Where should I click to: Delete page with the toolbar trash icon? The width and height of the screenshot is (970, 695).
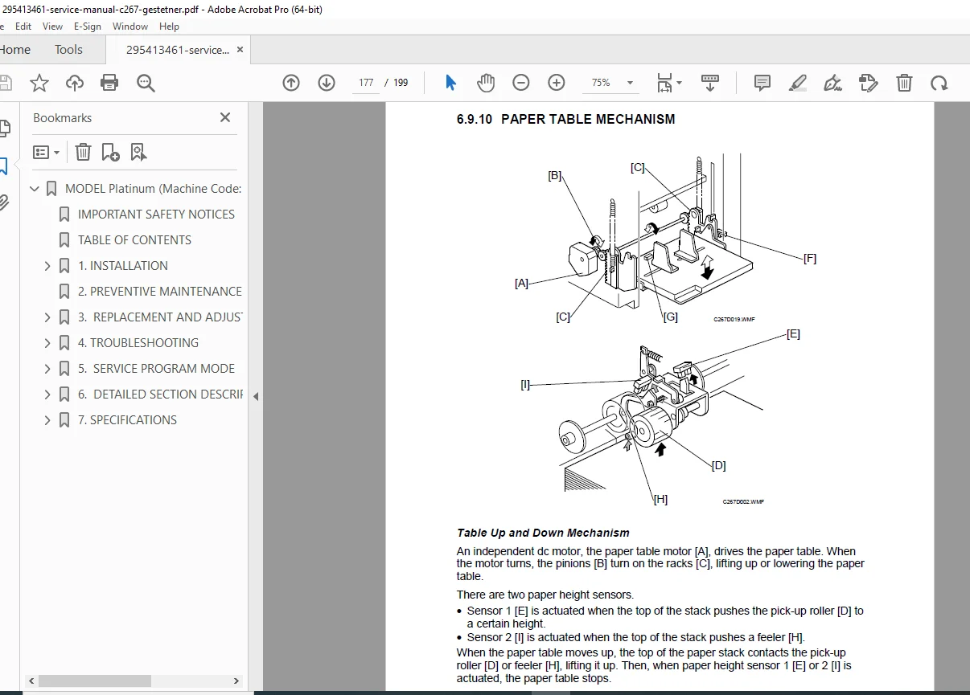click(904, 83)
